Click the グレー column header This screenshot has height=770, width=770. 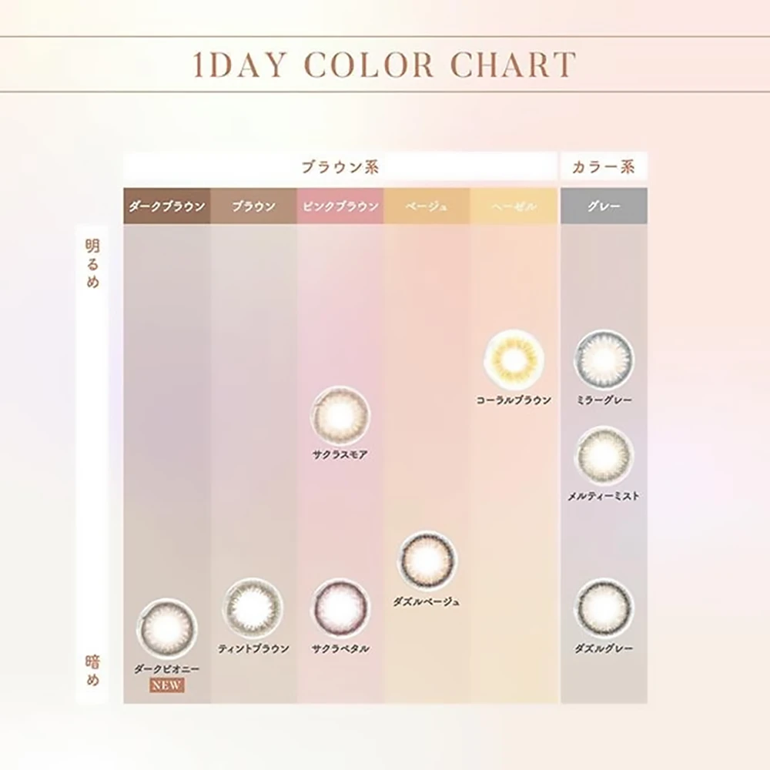(604, 206)
